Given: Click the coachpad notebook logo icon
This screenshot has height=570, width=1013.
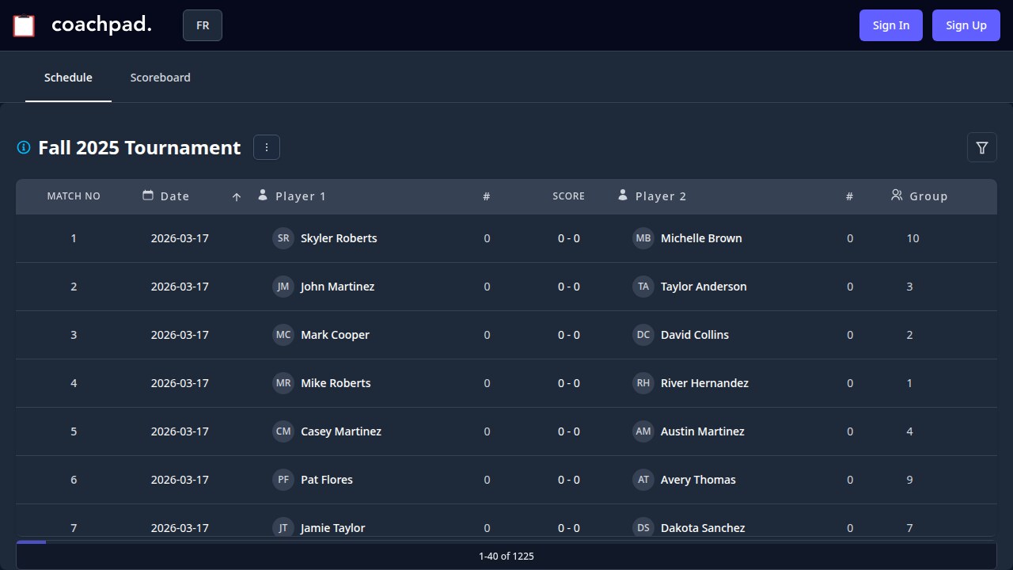Looking at the screenshot, I should [24, 25].
